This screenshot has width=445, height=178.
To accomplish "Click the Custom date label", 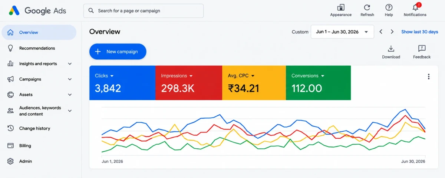I will [x=300, y=32].
